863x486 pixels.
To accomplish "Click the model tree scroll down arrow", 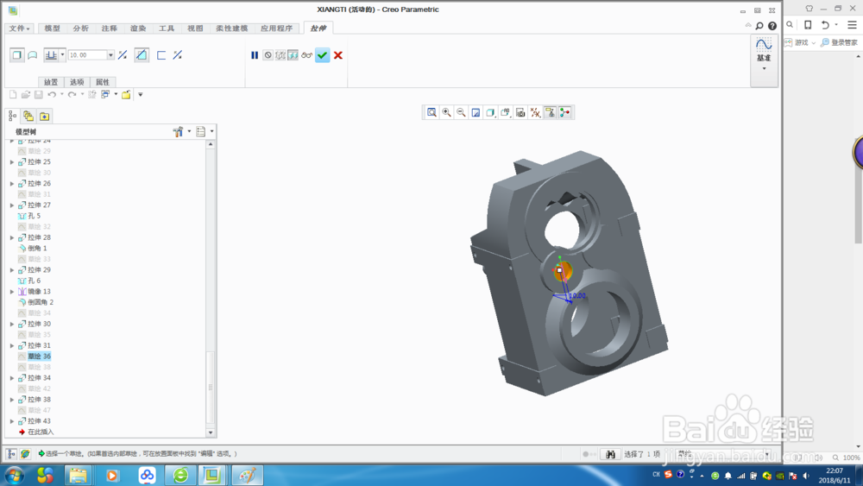I will click(211, 432).
